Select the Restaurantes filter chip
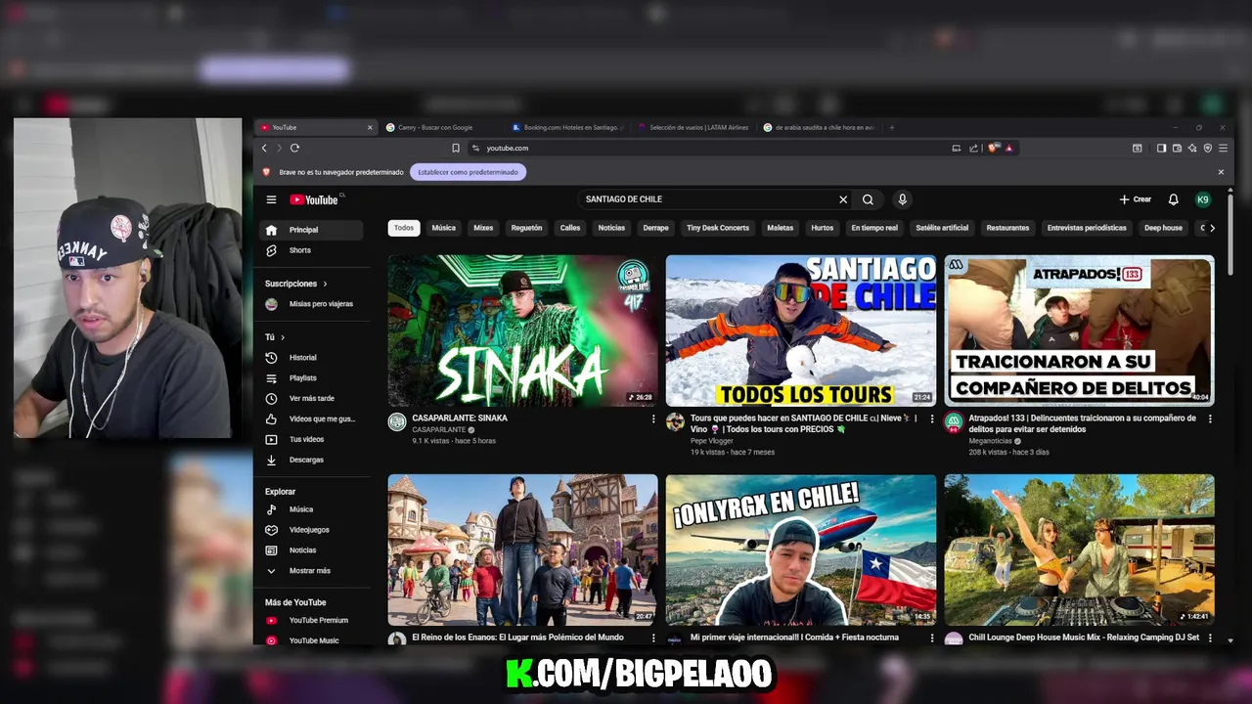Screen dimensions: 1252x704 coord(1007,228)
